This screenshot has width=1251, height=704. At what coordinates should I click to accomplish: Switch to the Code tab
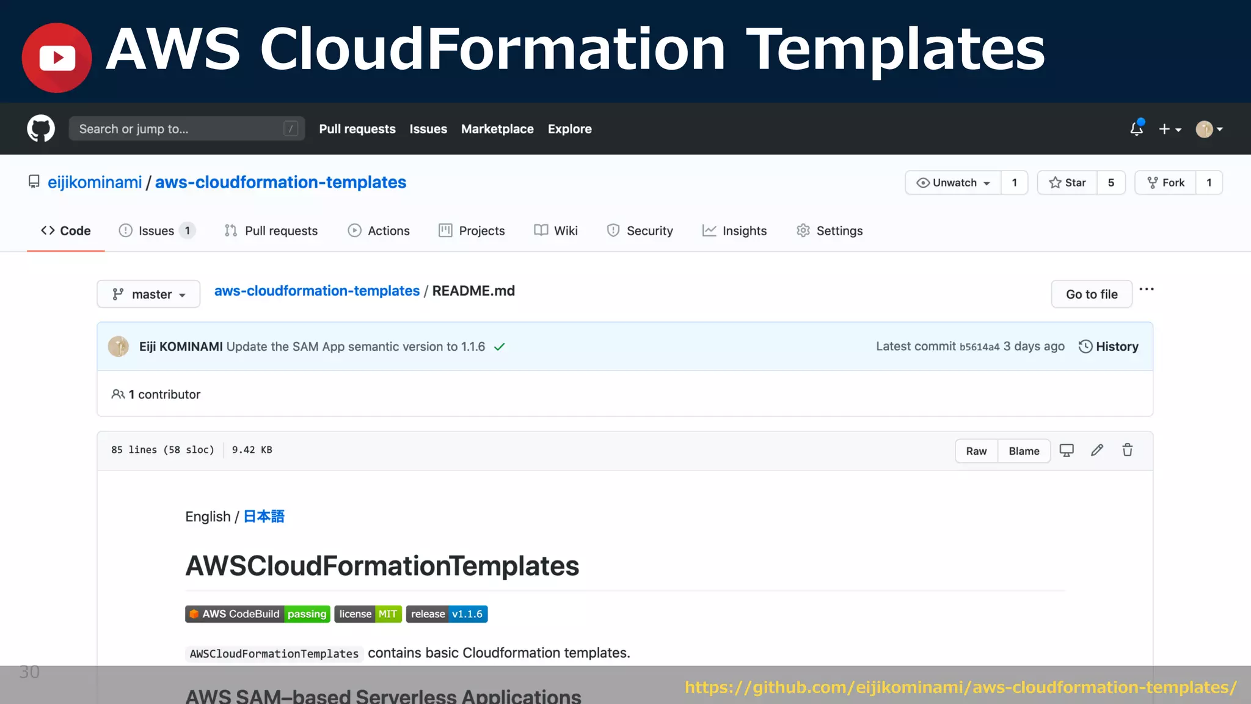coord(65,230)
